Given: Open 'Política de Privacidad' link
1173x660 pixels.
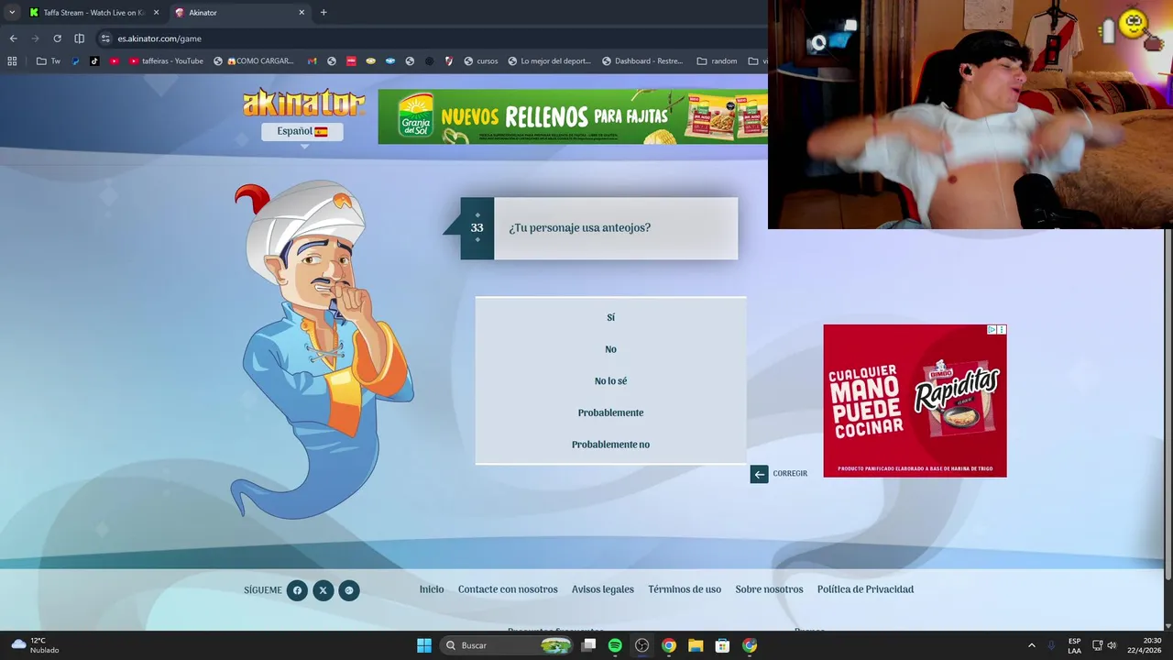Looking at the screenshot, I should [865, 589].
